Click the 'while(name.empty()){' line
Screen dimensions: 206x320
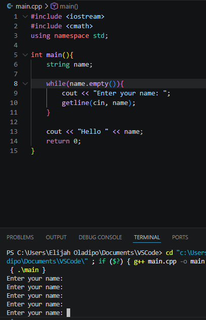tap(85, 84)
